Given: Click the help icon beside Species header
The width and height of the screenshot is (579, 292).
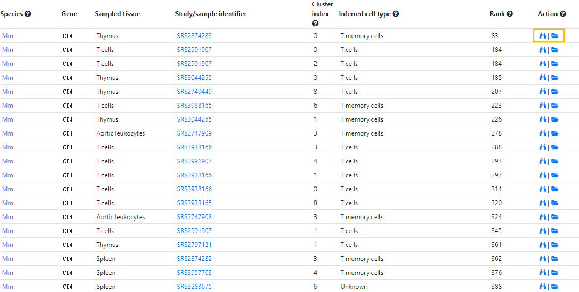Looking at the screenshot, I should point(27,14).
